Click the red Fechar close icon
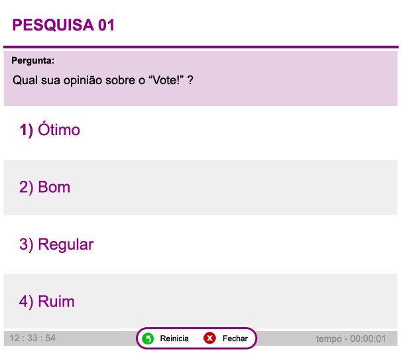Viewport: 401px width, 353px height. (x=209, y=338)
